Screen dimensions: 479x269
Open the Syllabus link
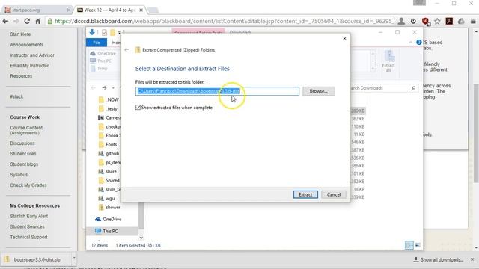[19, 175]
